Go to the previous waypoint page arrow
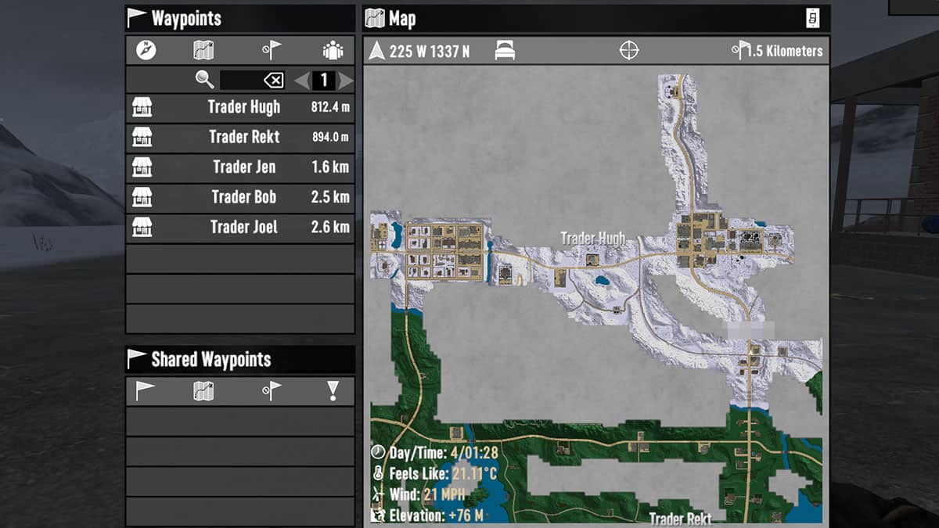 (301, 80)
